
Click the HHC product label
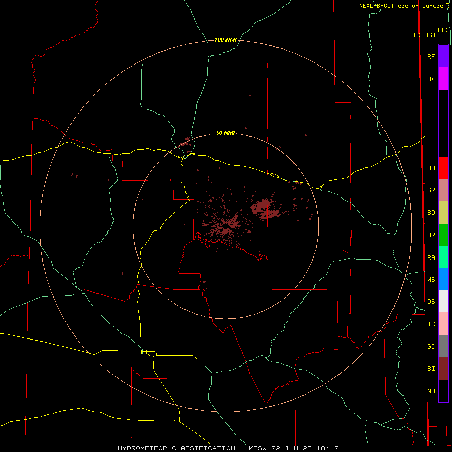[x=441, y=30]
